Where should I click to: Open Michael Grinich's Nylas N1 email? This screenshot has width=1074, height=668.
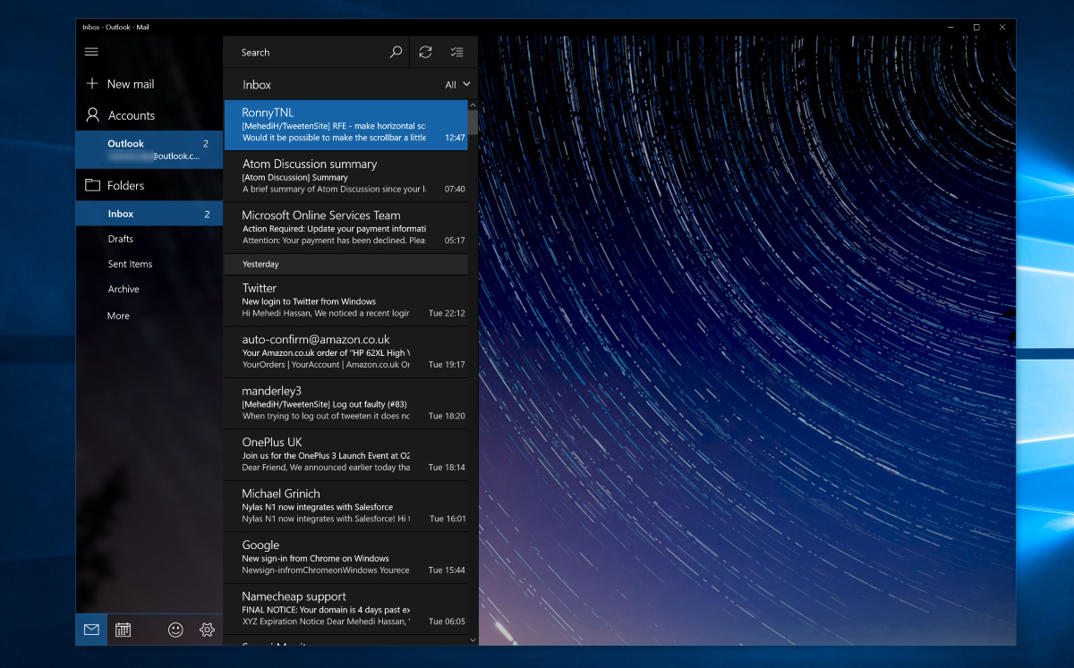[345, 506]
